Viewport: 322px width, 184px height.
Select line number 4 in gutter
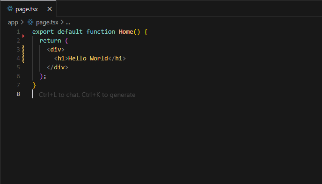pyautogui.click(x=18, y=59)
